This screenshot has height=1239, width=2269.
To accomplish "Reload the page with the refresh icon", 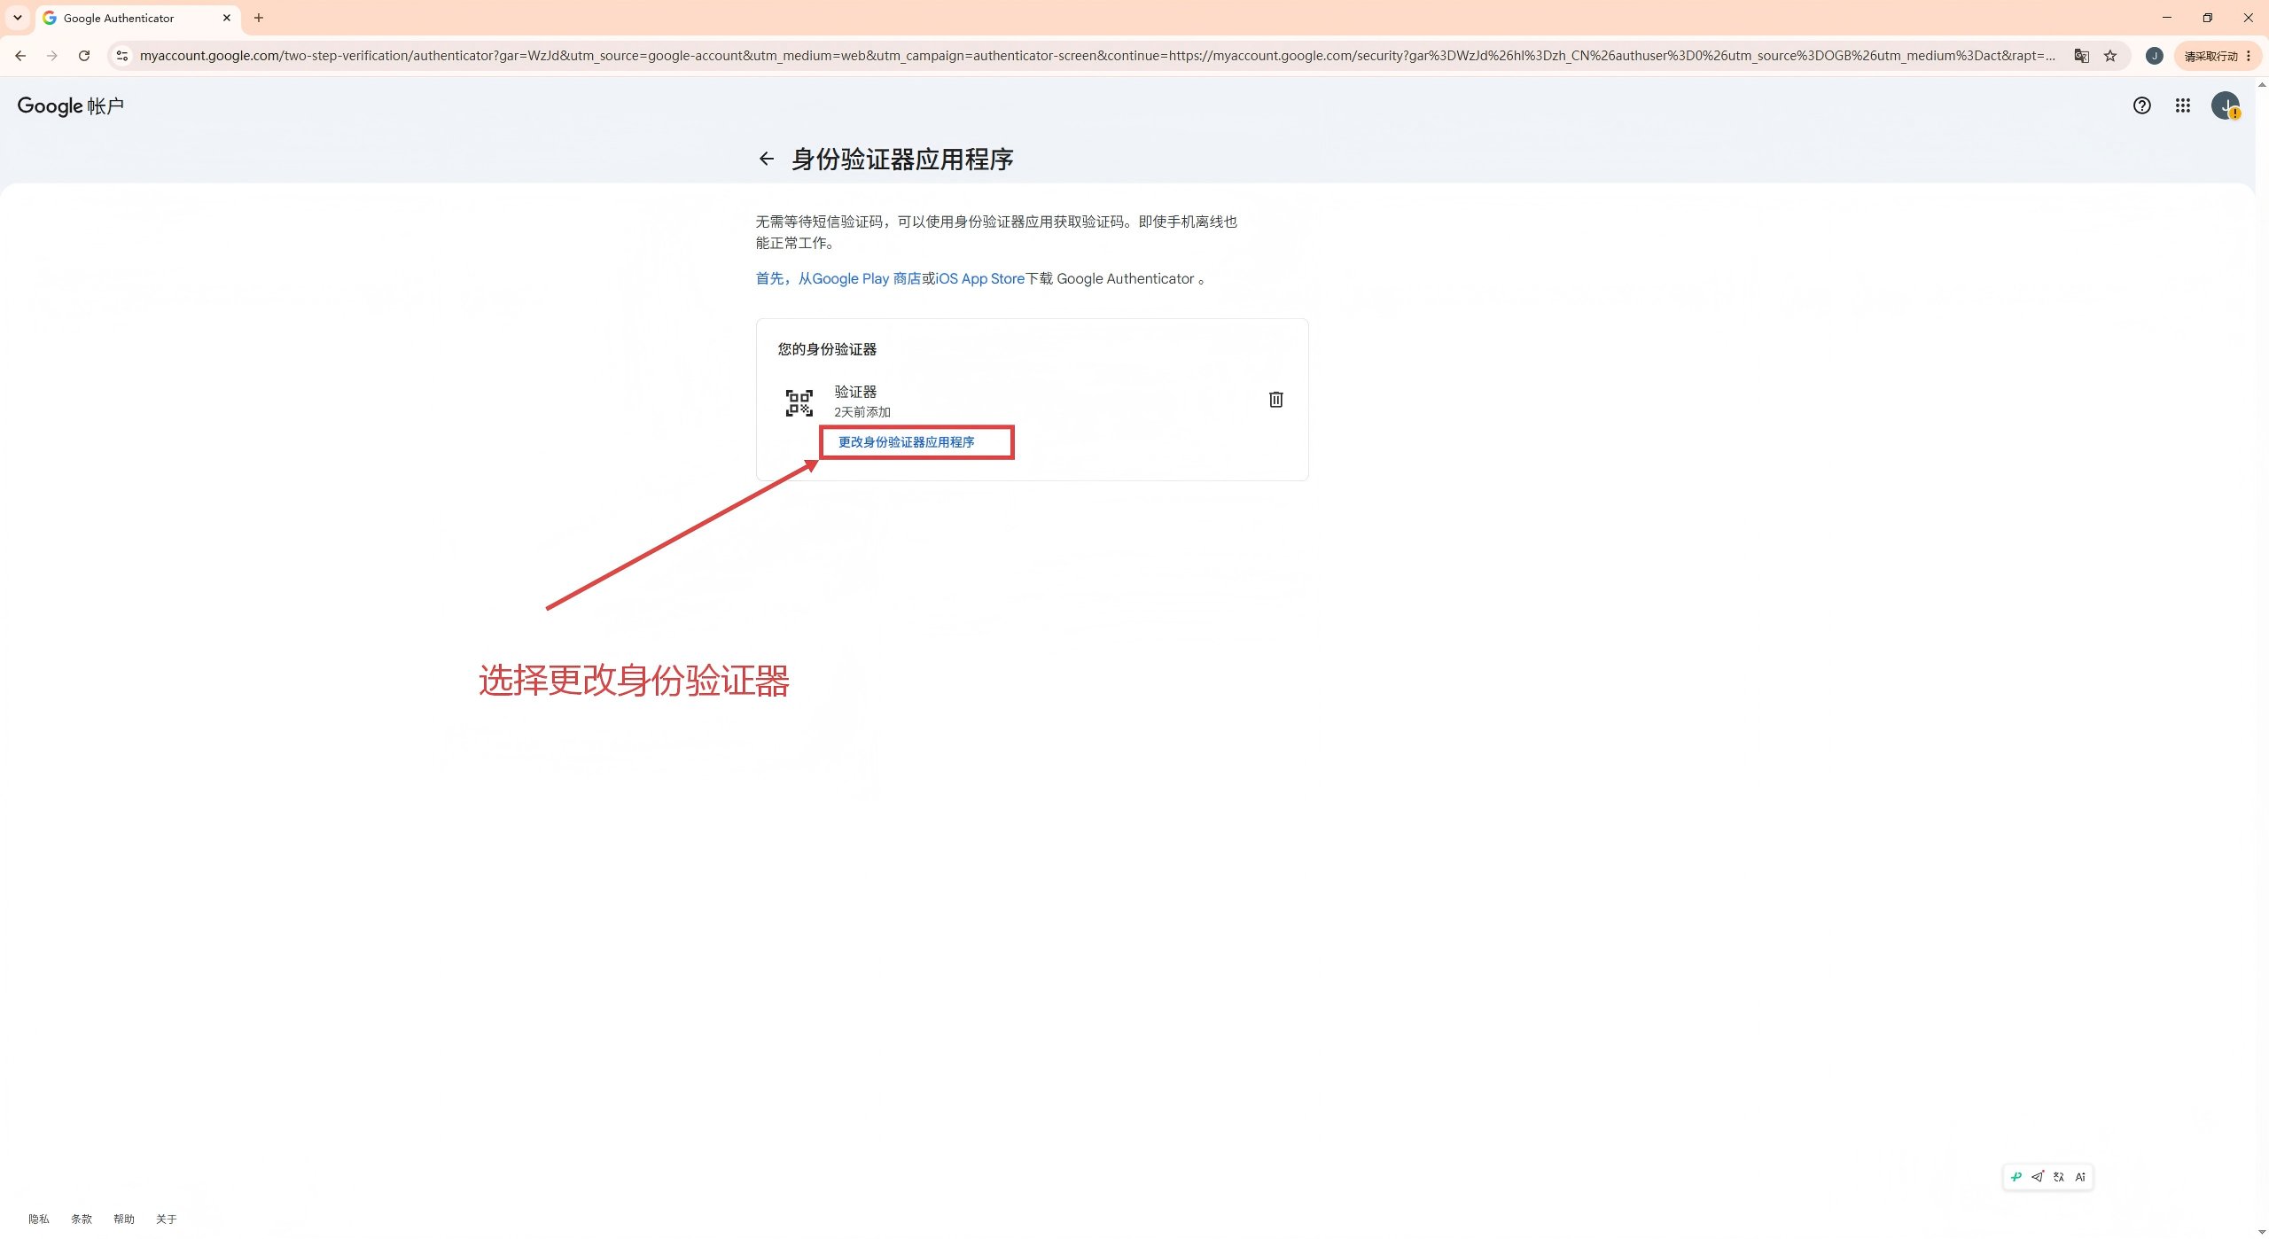I will (84, 56).
